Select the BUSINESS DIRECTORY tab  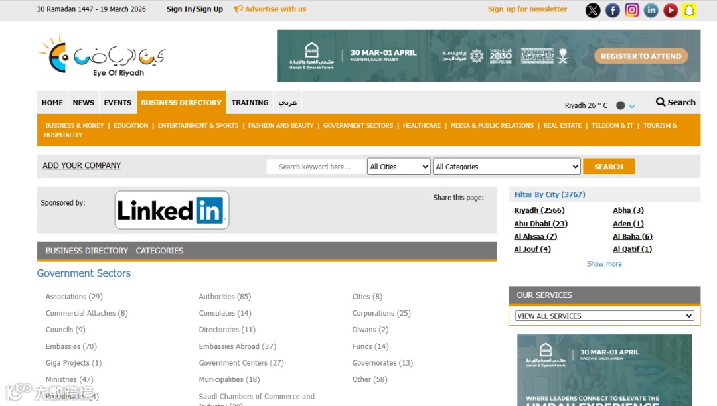181,103
